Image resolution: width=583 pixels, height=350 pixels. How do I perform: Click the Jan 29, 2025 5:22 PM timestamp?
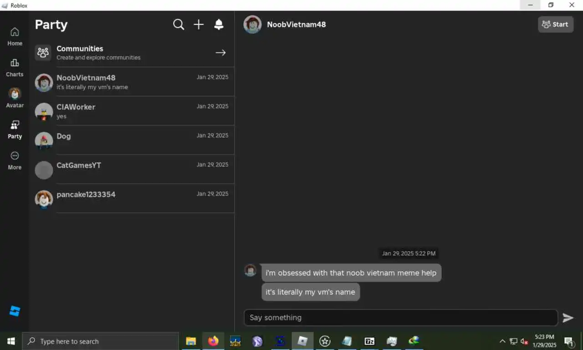(409, 253)
